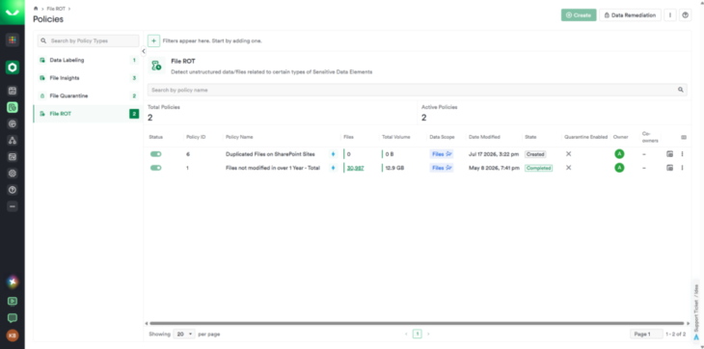This screenshot has width=704, height=349.
Task: Open row menu for Files not modified policy
Action: tap(682, 168)
